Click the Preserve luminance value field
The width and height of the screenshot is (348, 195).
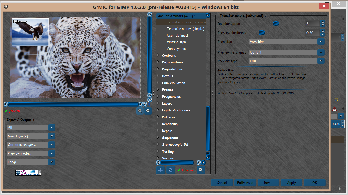312,33
